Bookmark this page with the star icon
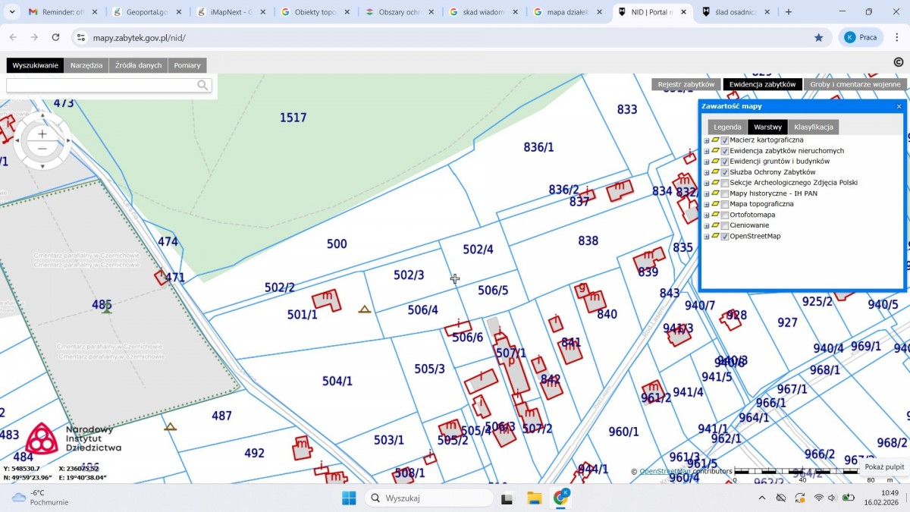This screenshot has width=910, height=512. pos(818,37)
